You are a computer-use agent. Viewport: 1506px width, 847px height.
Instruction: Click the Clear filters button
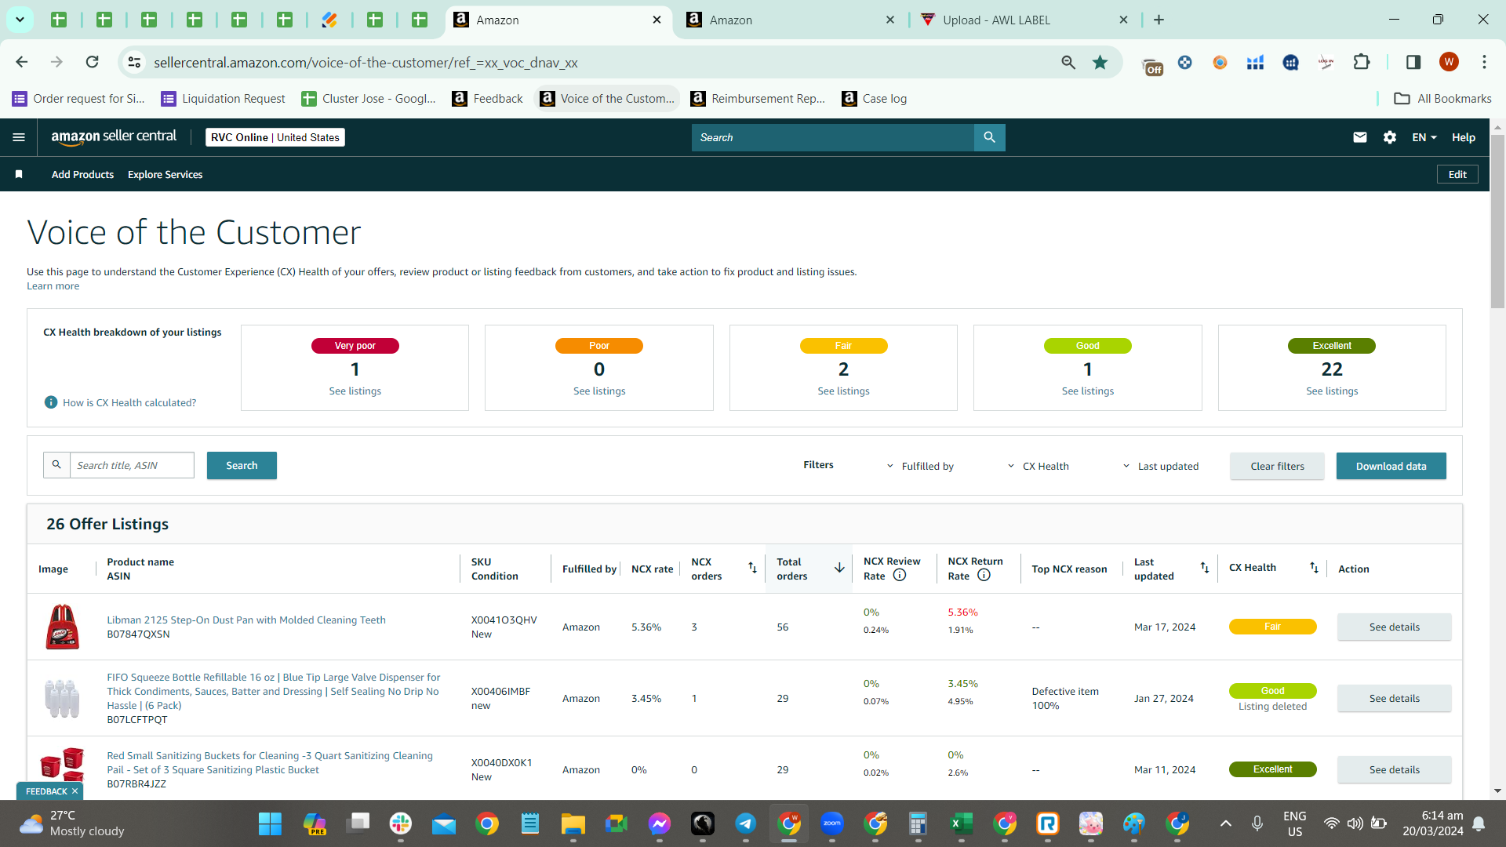(1277, 466)
